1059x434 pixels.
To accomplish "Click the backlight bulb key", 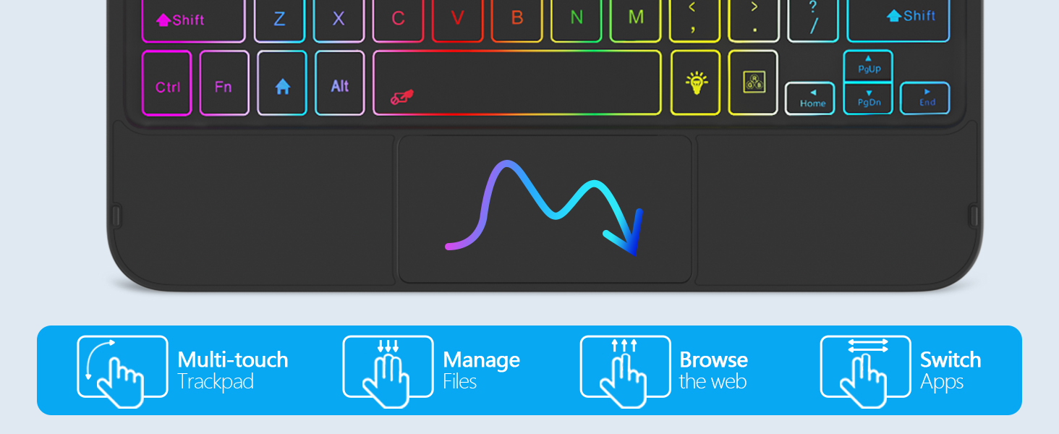I will click(695, 83).
